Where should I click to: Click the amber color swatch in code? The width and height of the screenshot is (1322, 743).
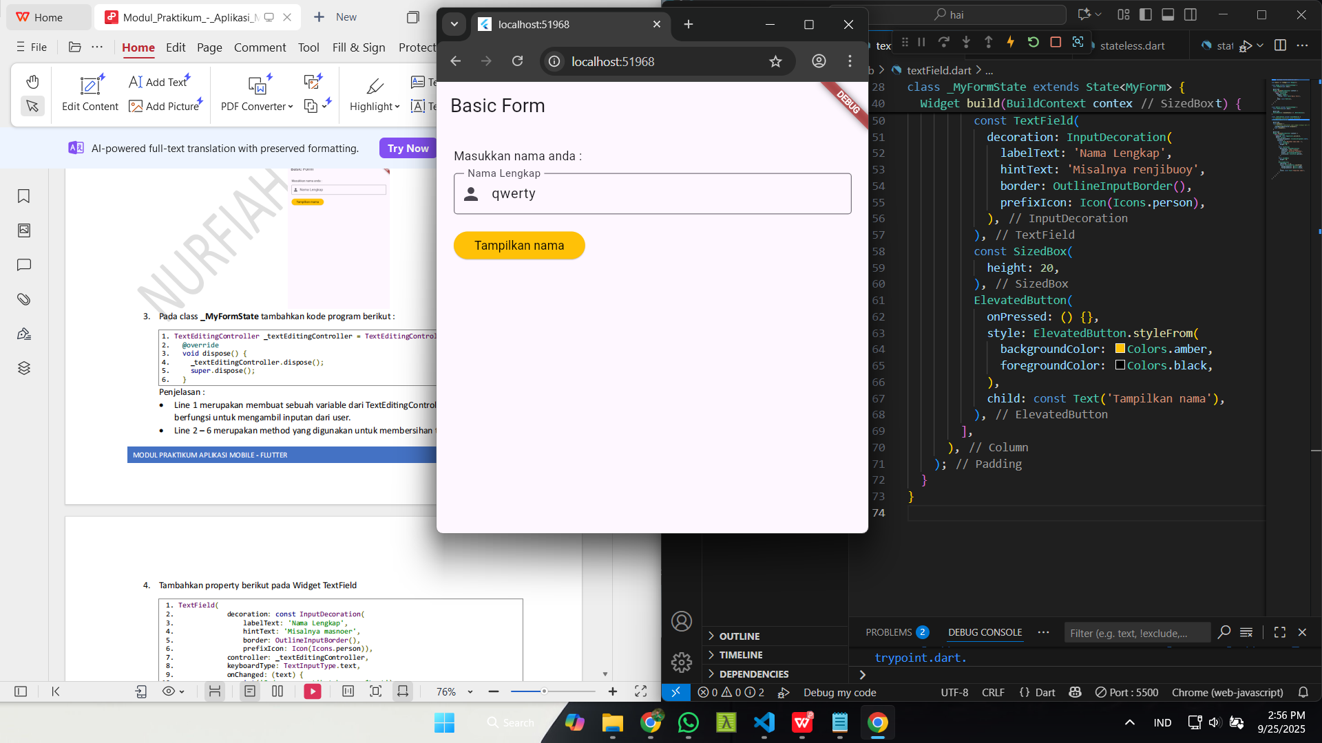[1120, 349]
